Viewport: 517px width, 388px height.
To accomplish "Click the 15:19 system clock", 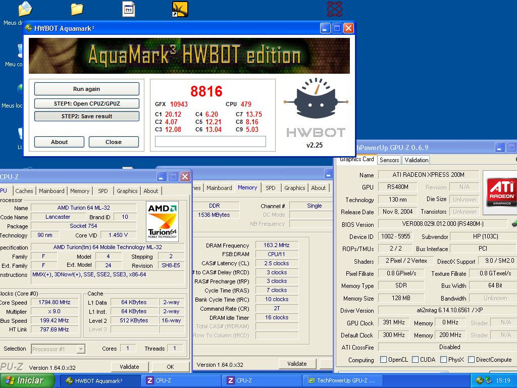I will click(x=503, y=380).
